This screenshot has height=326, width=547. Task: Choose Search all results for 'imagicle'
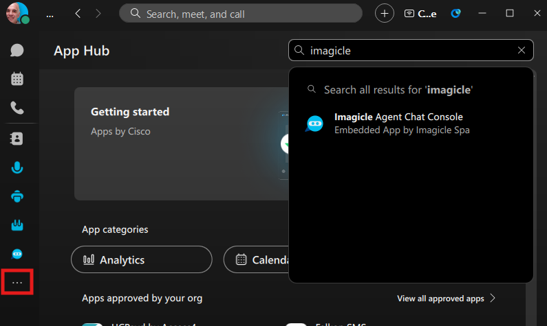398,89
